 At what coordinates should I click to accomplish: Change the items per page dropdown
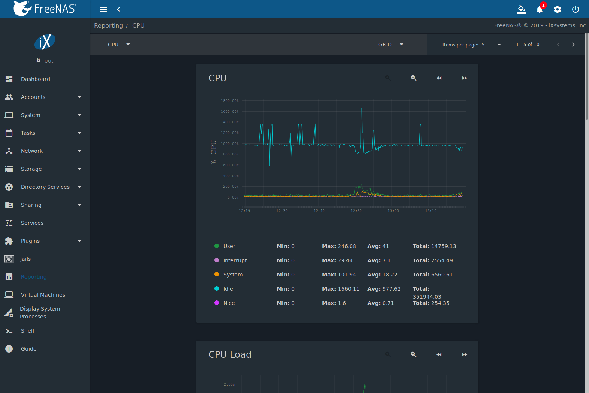tap(491, 45)
